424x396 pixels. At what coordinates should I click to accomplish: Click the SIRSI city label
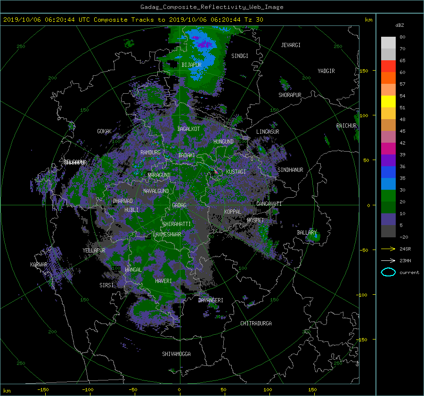click(x=106, y=285)
